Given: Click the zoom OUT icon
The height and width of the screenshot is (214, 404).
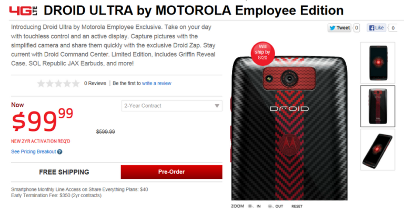Looking at the screenshot, I should (270, 206).
